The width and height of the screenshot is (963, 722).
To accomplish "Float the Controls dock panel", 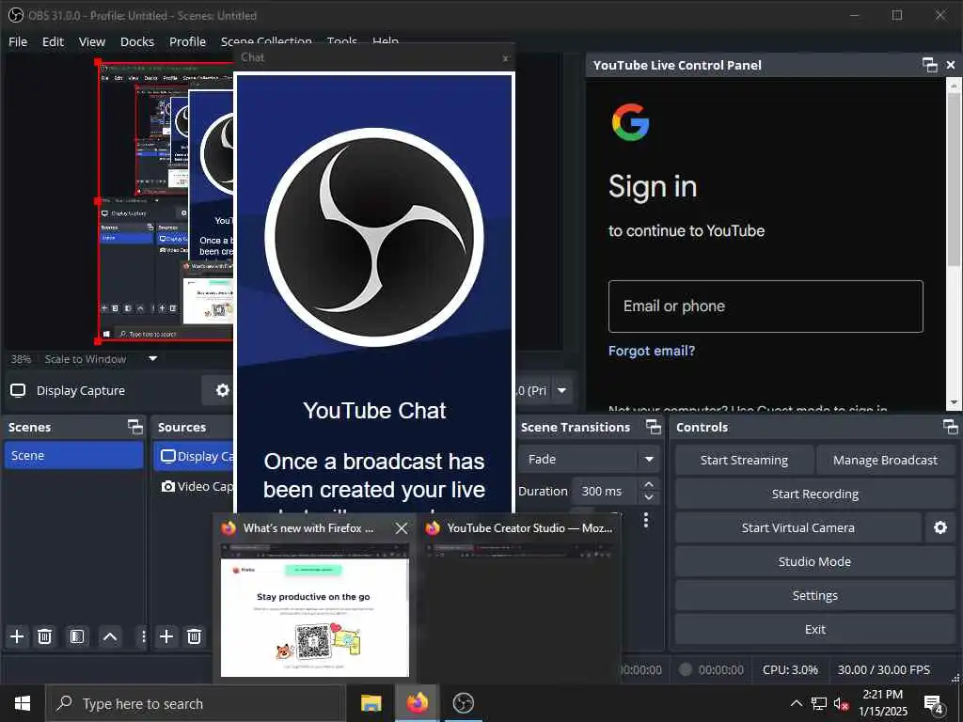I will [950, 427].
